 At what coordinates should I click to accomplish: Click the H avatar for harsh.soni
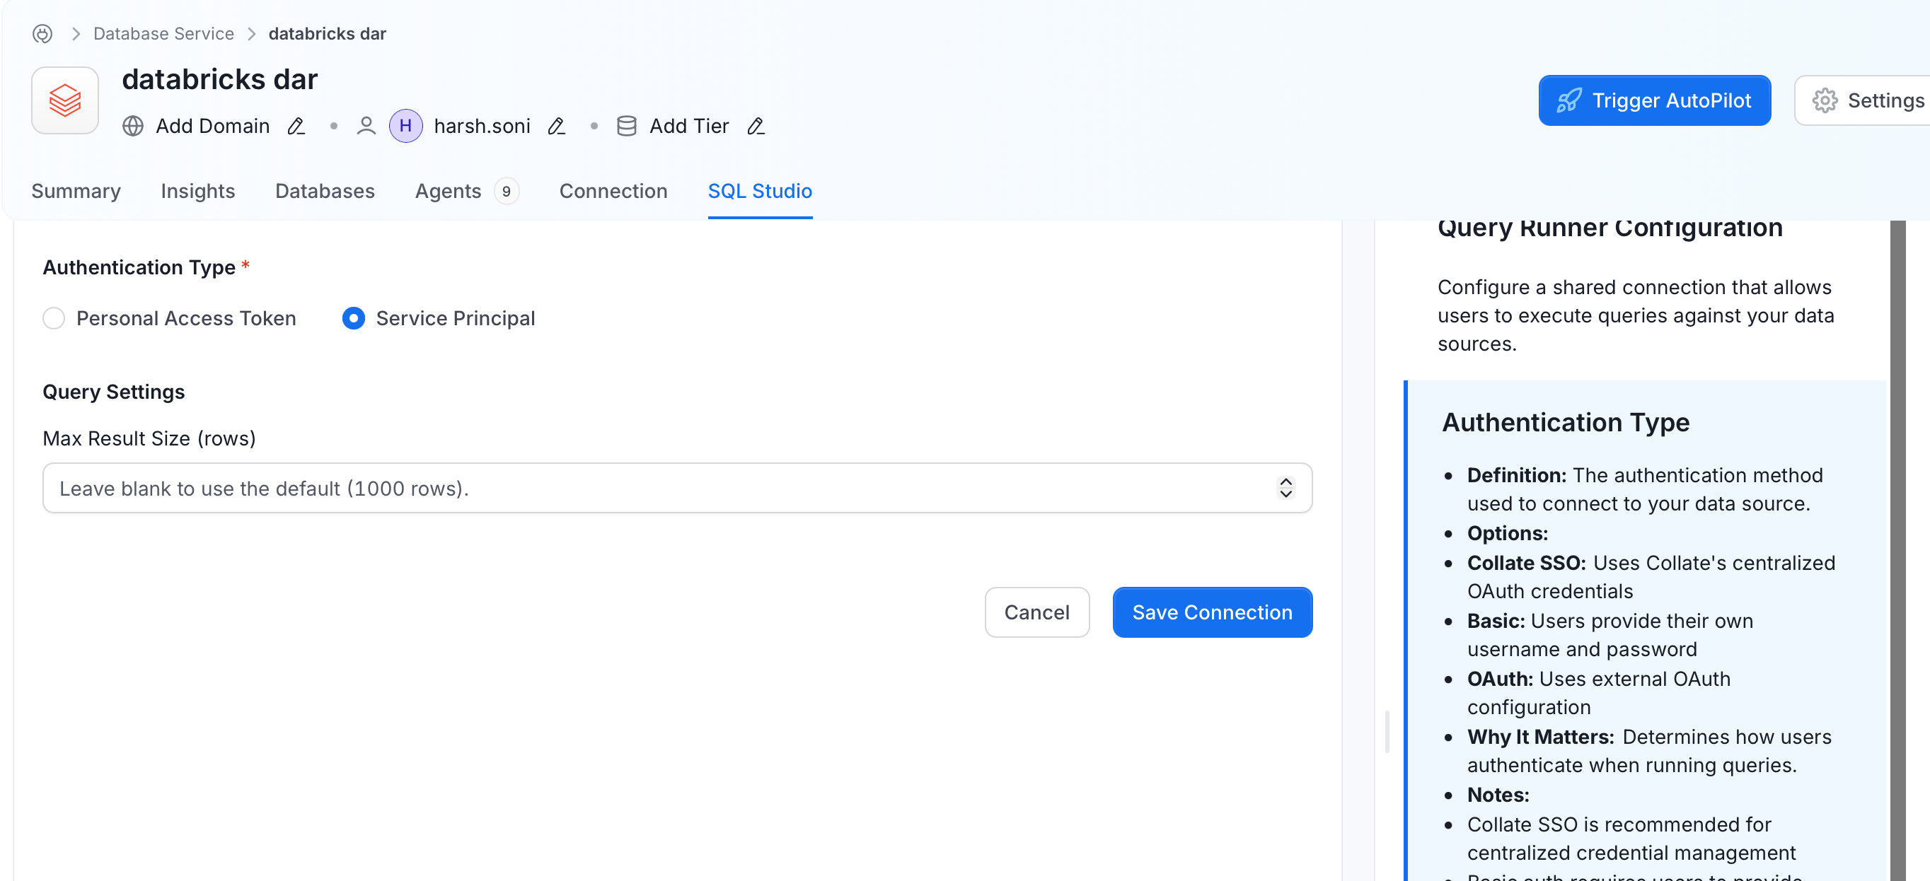(405, 126)
